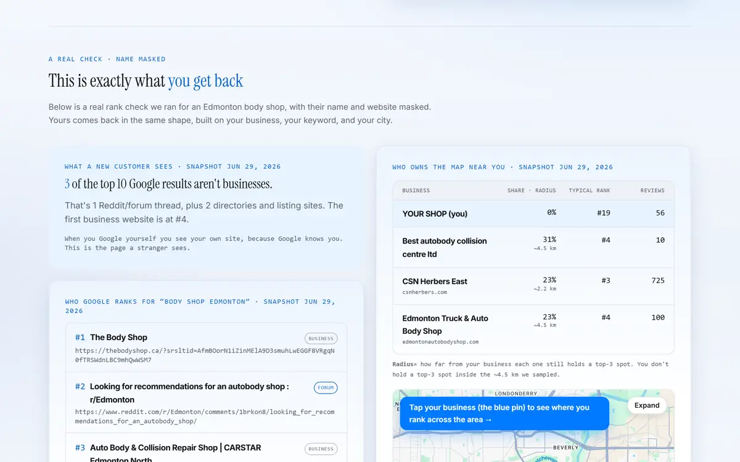Click the 725 reviews value
The height and width of the screenshot is (462, 740).
658,280
